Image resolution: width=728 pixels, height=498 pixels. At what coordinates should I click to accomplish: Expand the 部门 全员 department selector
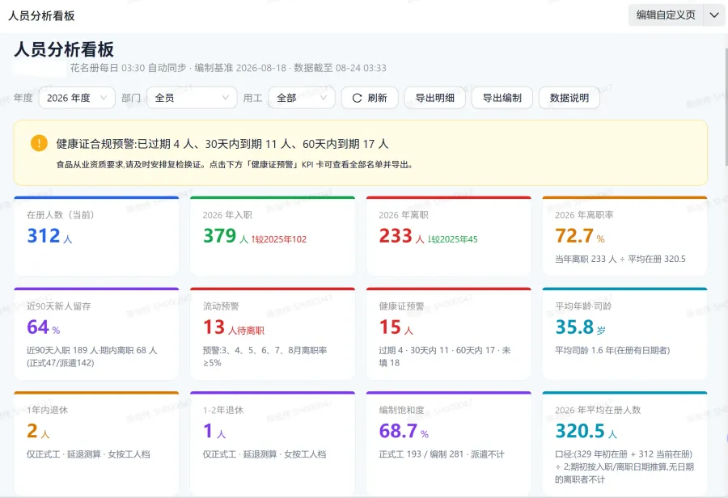192,98
